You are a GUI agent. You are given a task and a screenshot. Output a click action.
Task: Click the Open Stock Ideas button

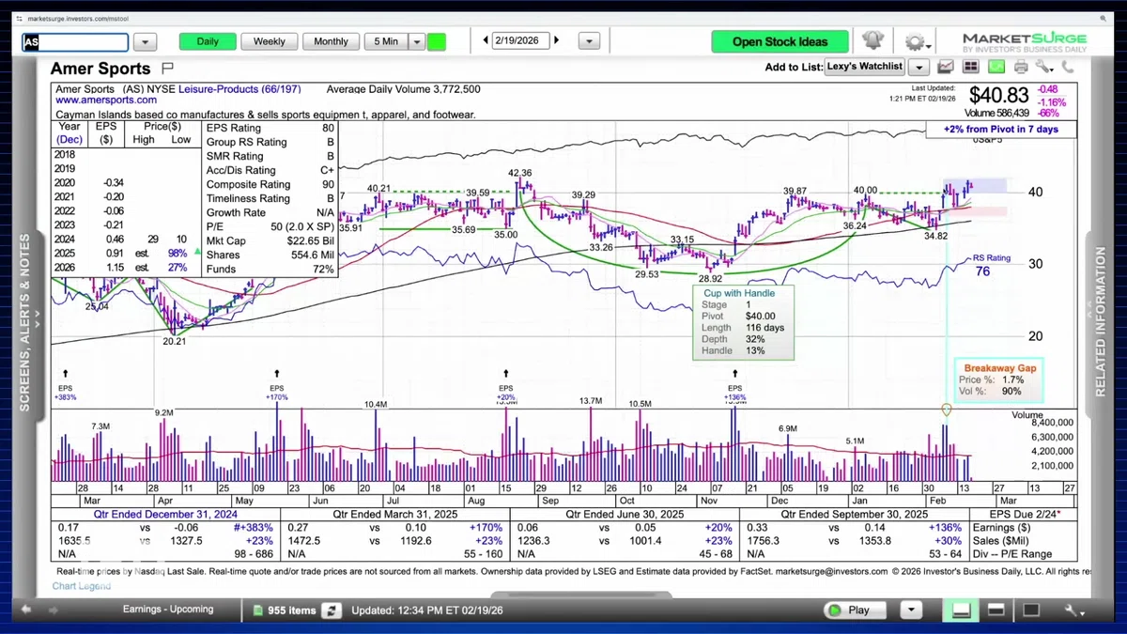pyautogui.click(x=780, y=41)
